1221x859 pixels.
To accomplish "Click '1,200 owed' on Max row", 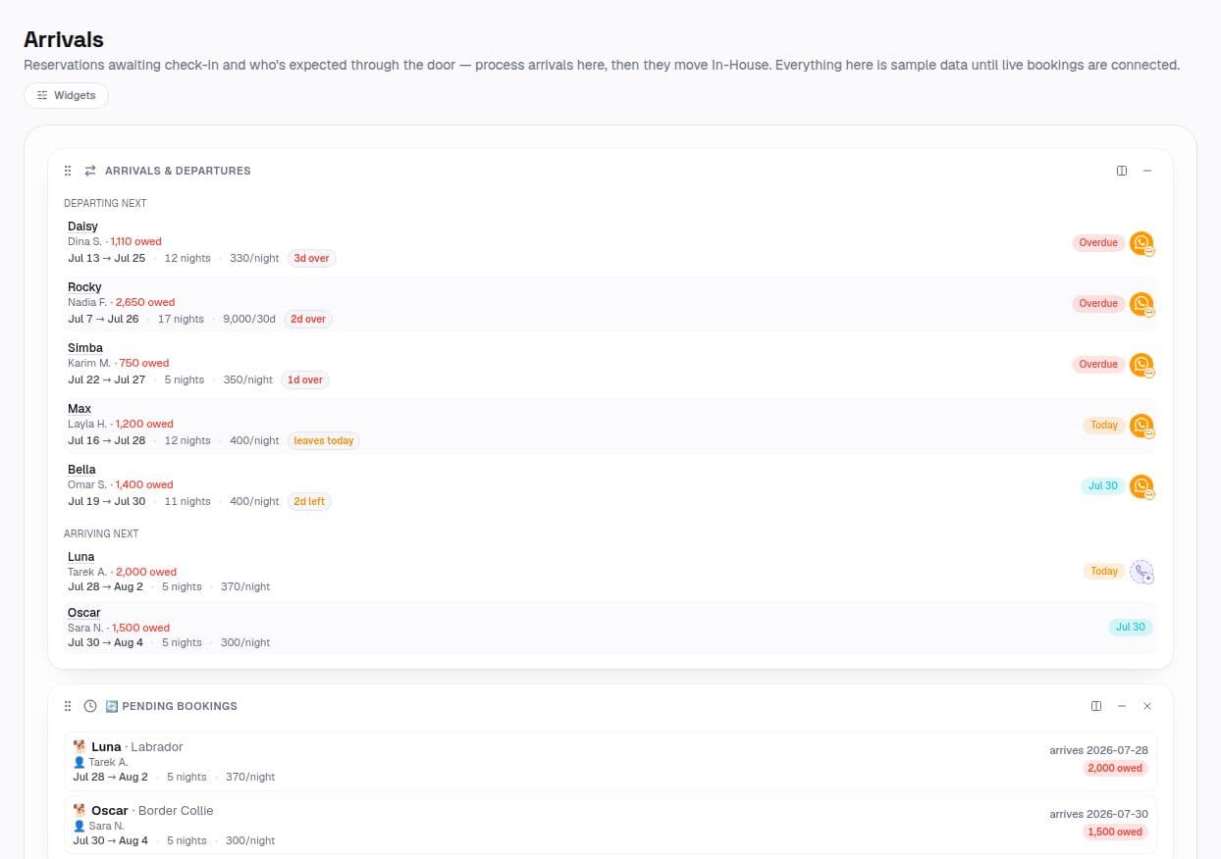I will click(x=144, y=425).
